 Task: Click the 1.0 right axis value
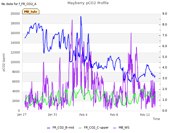(x=165, y=100)
